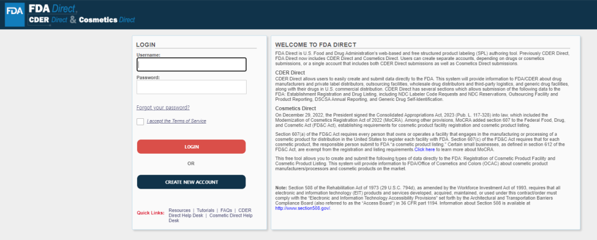Viewport: 597px width, 240px height.
Task: Click the 'CDER Direct & Cosmetics Direct' banner text
Action: pyautogui.click(x=82, y=20)
